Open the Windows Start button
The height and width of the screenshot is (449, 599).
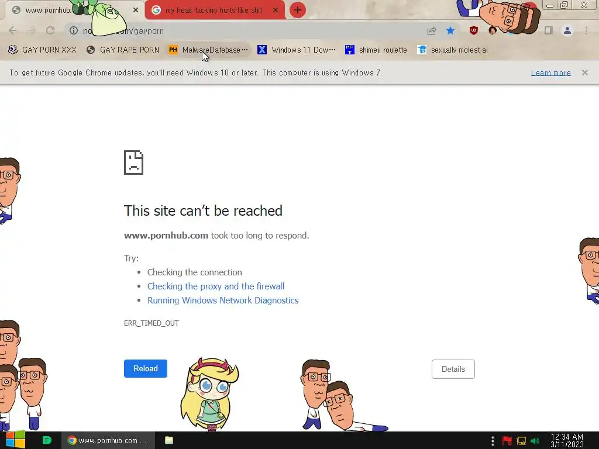pos(16,440)
